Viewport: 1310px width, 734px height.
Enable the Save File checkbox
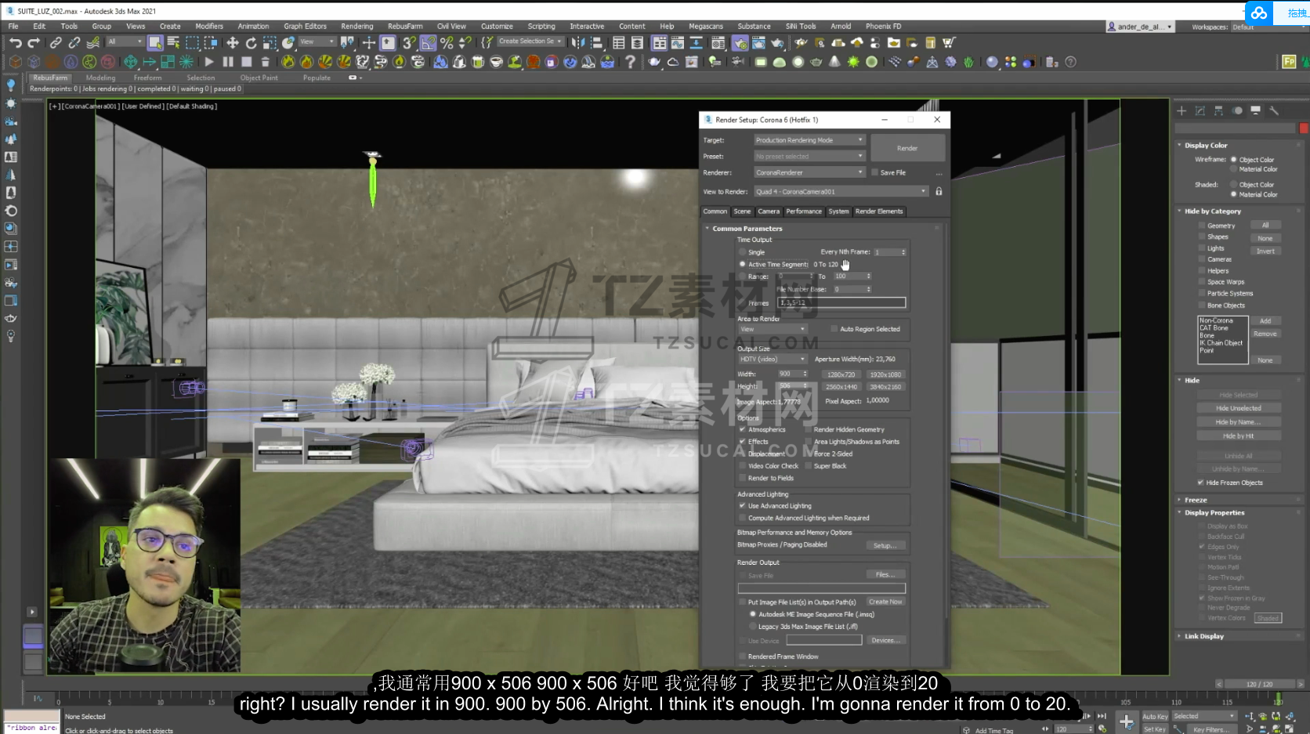point(875,172)
